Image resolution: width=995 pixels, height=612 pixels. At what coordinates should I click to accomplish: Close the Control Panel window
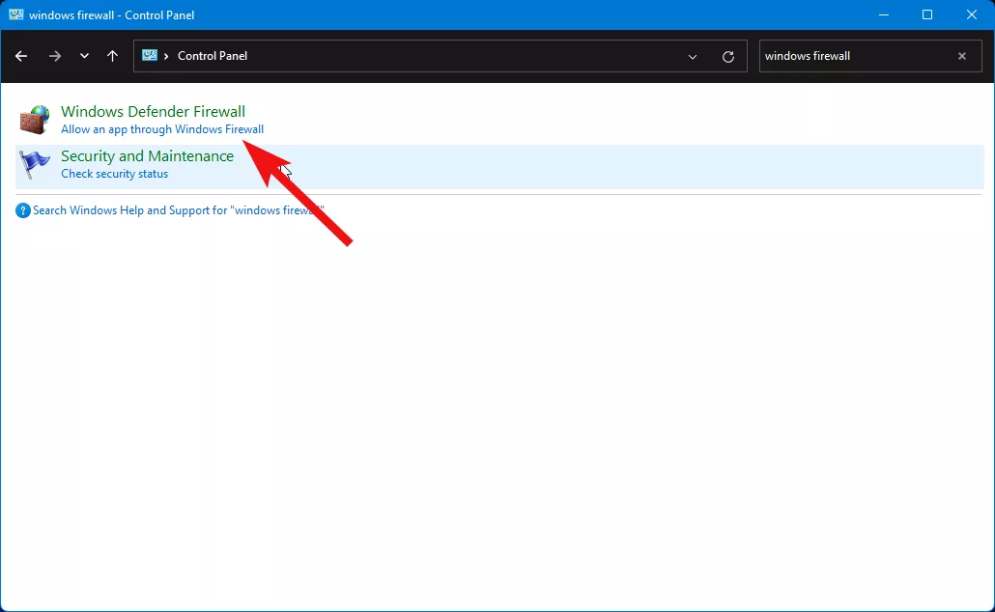[x=972, y=14]
